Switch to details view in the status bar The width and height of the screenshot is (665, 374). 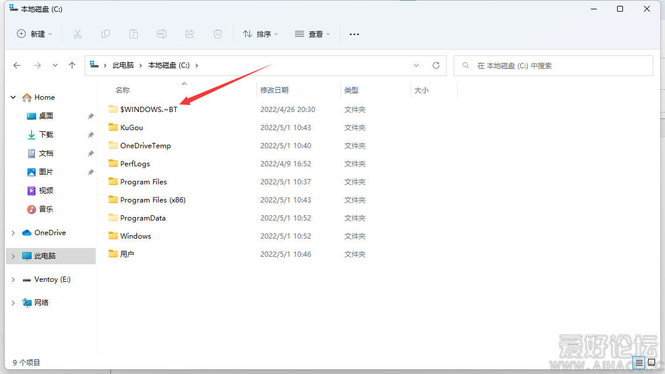click(639, 363)
